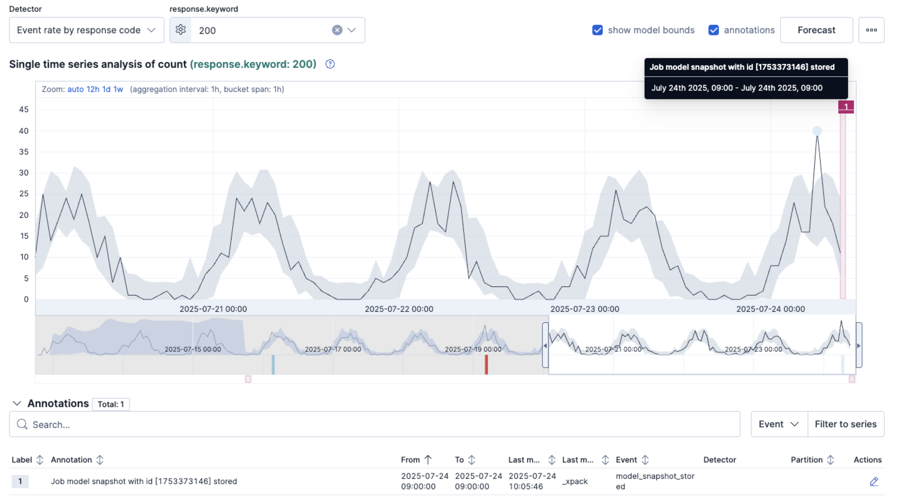
Task: Uncheck the annotations checkbox
Action: coord(714,30)
